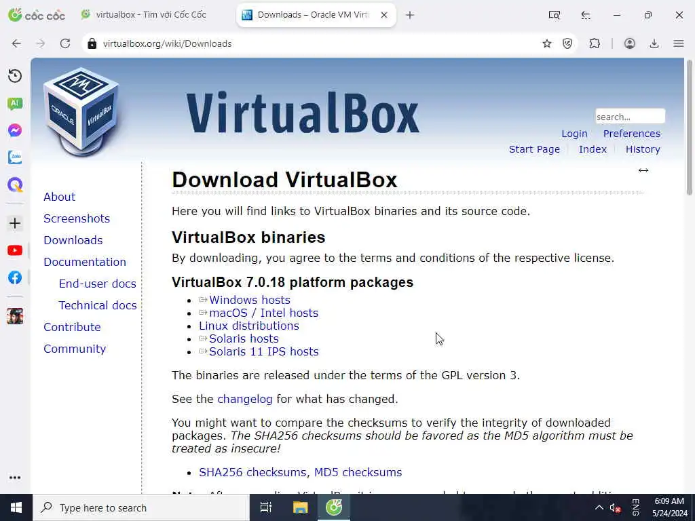Viewport: 695px width, 521px height.
Task: Open MD5 checksums link
Action: click(x=358, y=472)
